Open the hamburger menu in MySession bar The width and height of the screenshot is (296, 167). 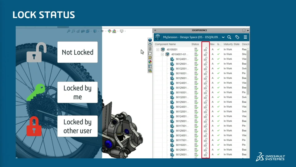pyautogui.click(x=245, y=37)
